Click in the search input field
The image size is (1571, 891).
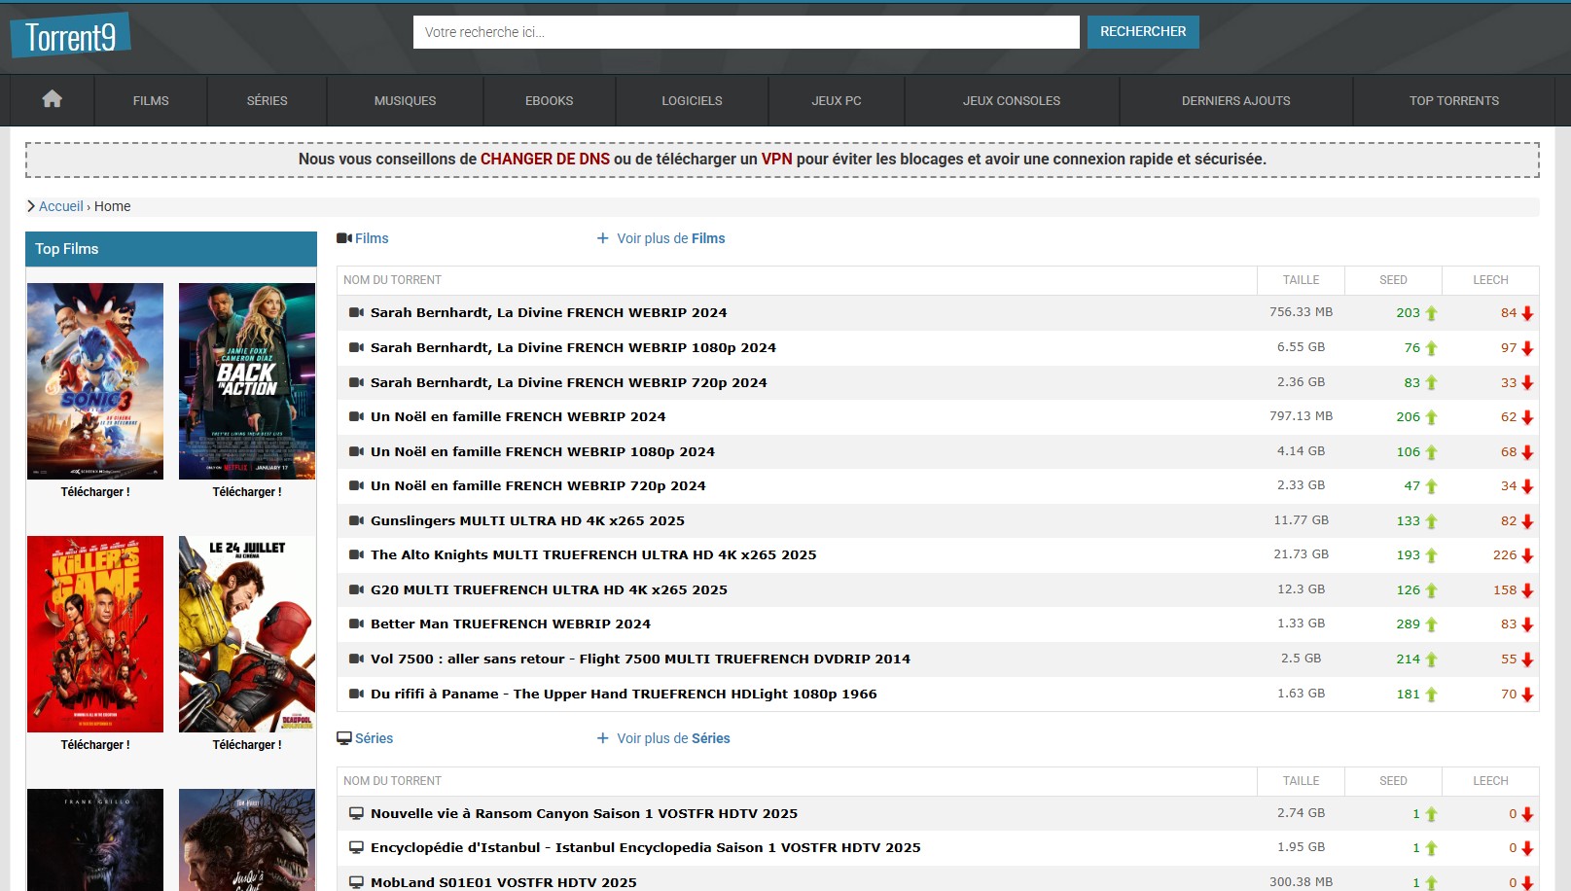point(745,32)
